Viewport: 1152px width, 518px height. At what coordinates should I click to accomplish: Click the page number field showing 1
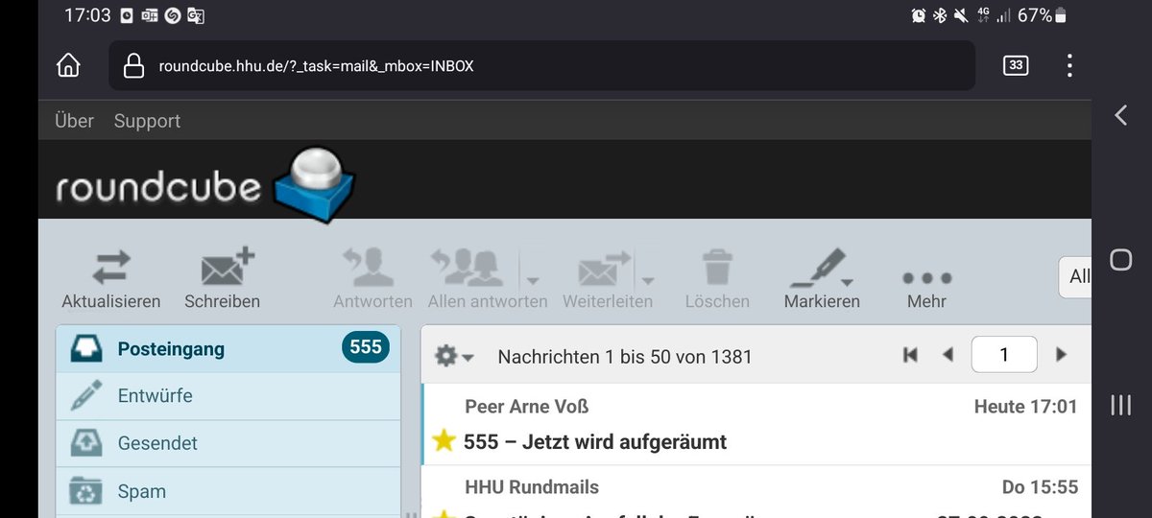pyautogui.click(x=1004, y=355)
